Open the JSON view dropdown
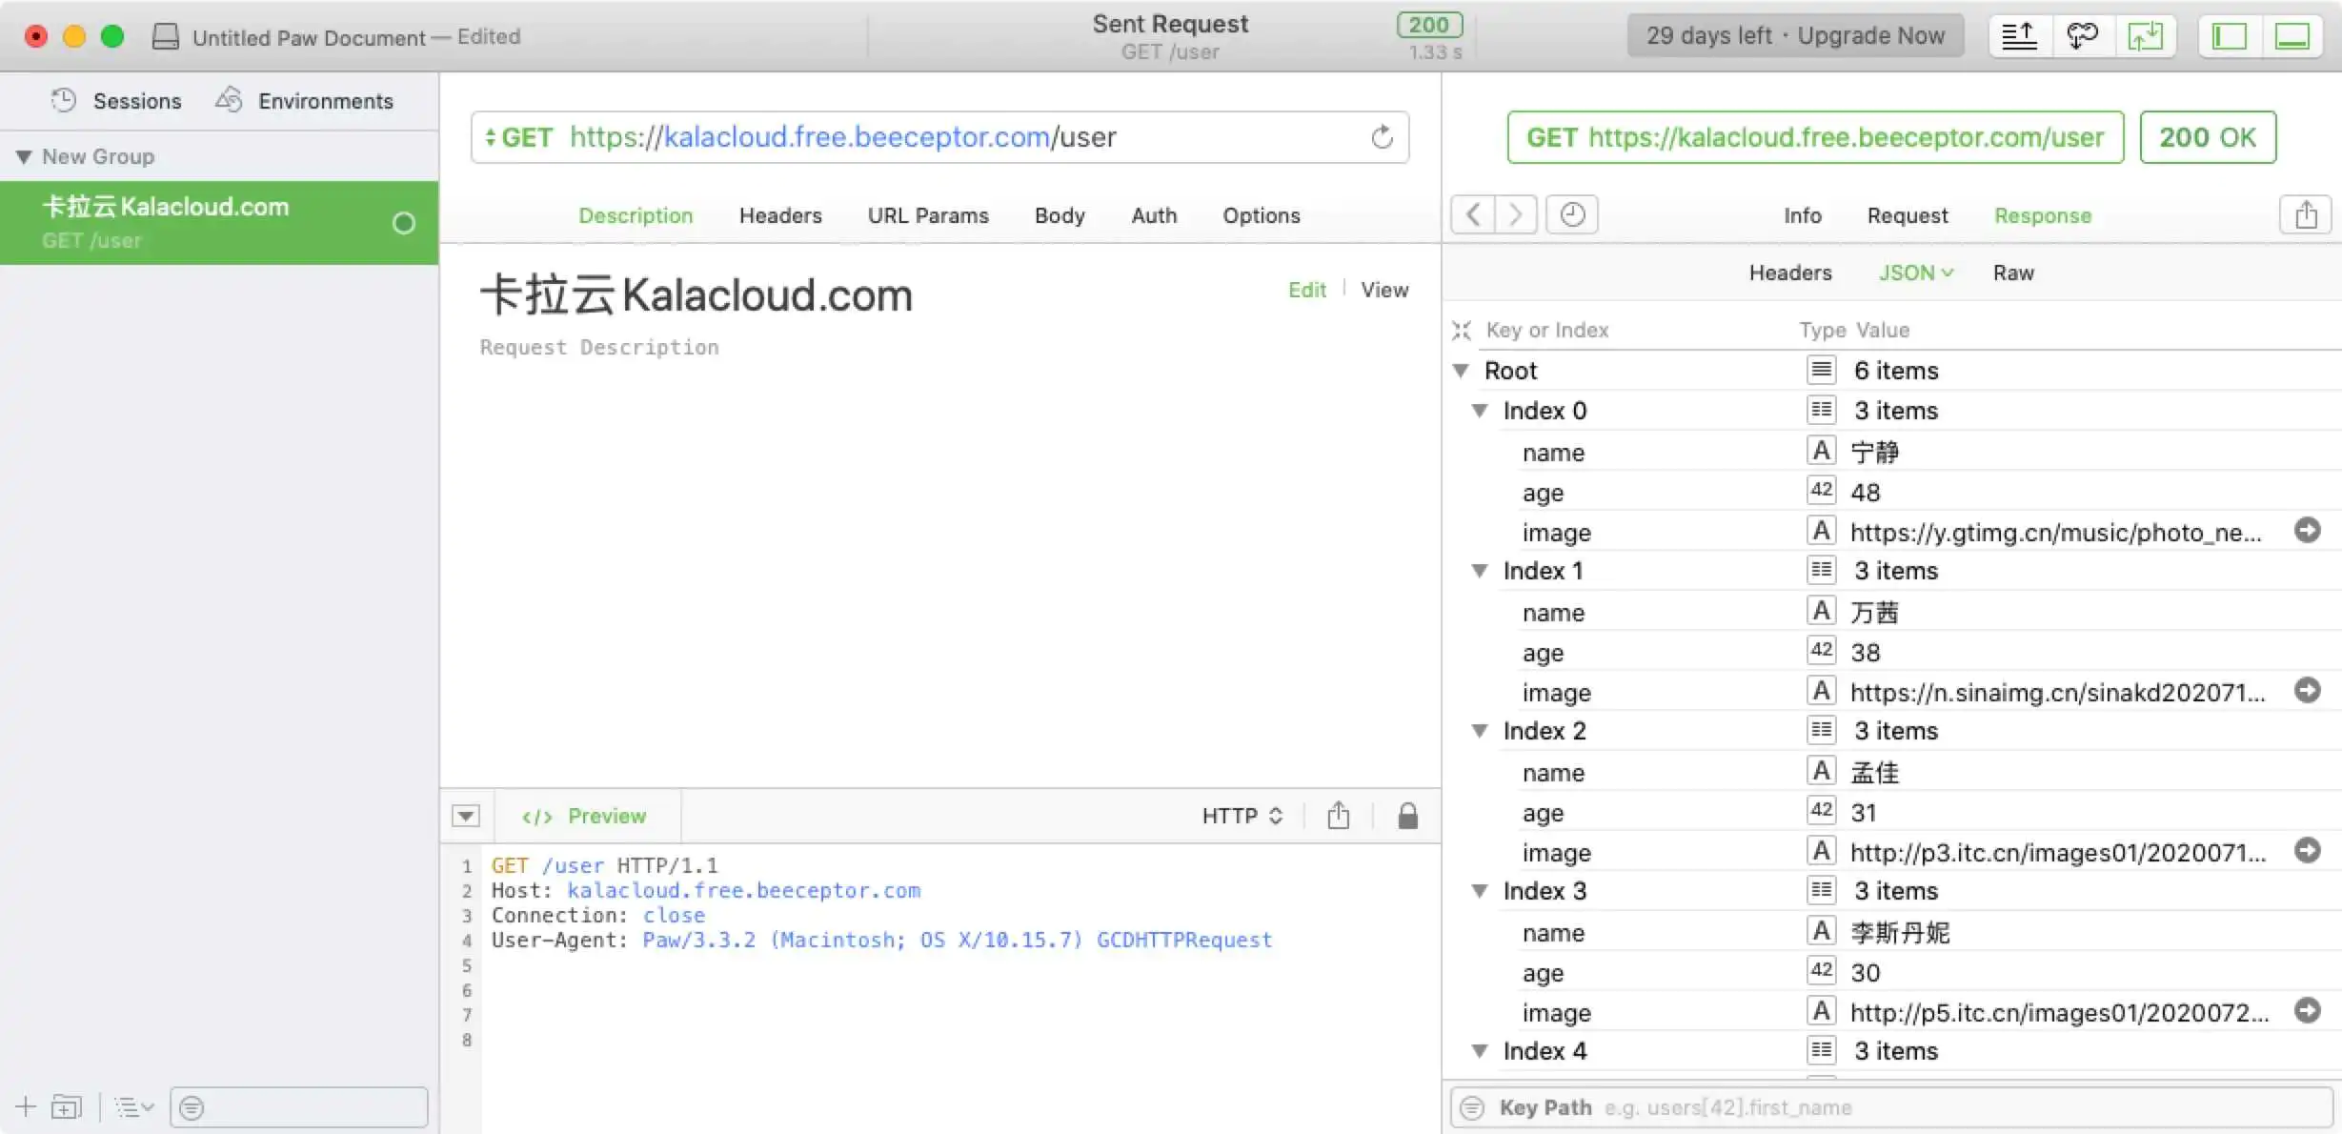The image size is (2342, 1134). pyautogui.click(x=1915, y=273)
